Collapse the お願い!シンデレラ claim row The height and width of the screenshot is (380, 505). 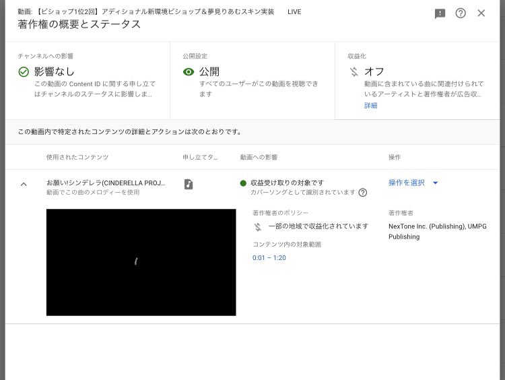24,185
